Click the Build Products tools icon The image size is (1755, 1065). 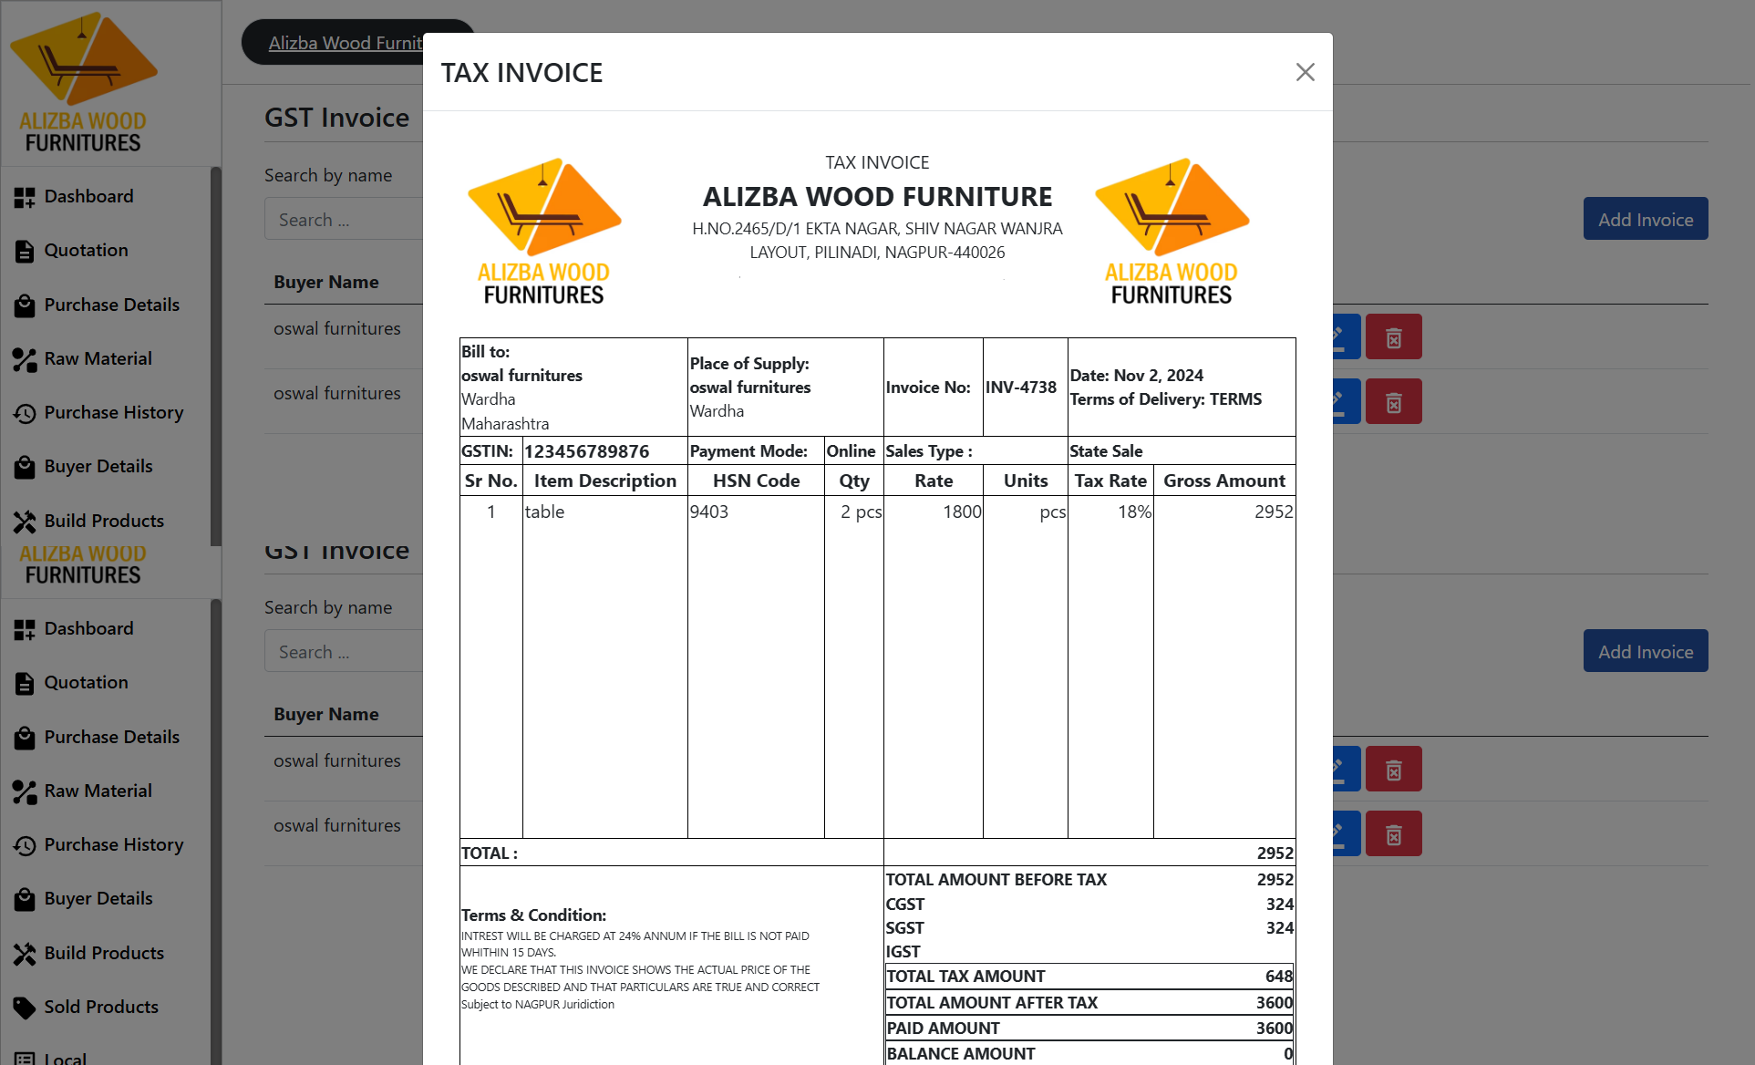pos(25,522)
